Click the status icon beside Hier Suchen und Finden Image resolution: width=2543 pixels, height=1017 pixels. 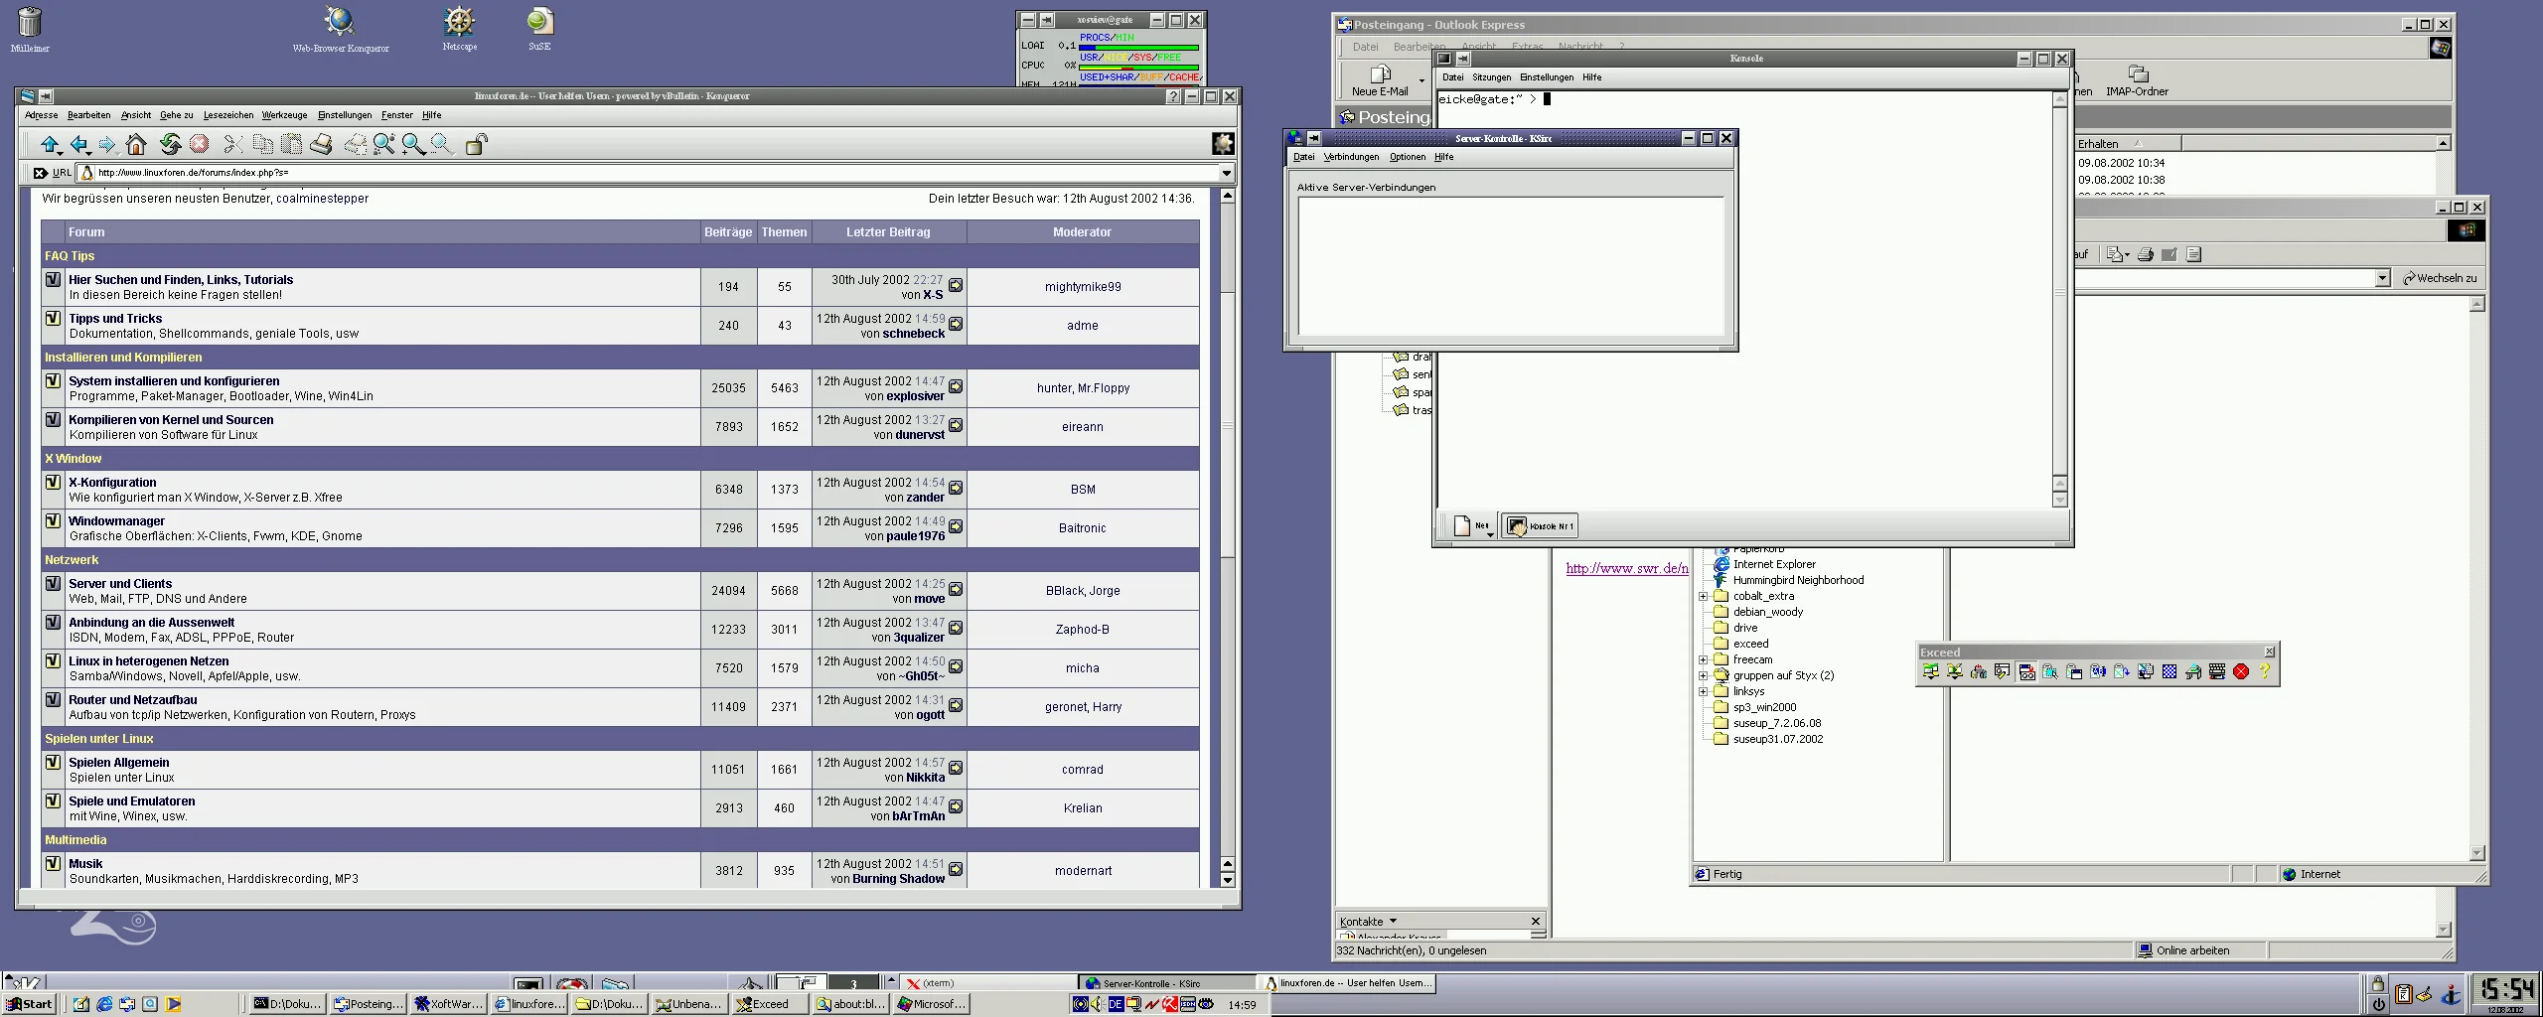(53, 280)
